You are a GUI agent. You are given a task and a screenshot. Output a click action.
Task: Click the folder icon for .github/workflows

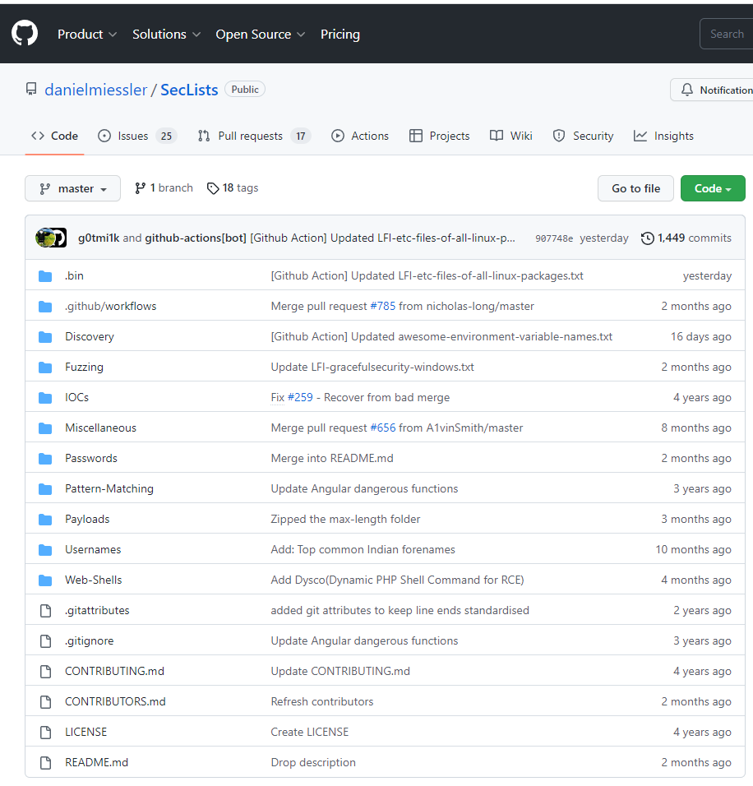click(x=45, y=307)
